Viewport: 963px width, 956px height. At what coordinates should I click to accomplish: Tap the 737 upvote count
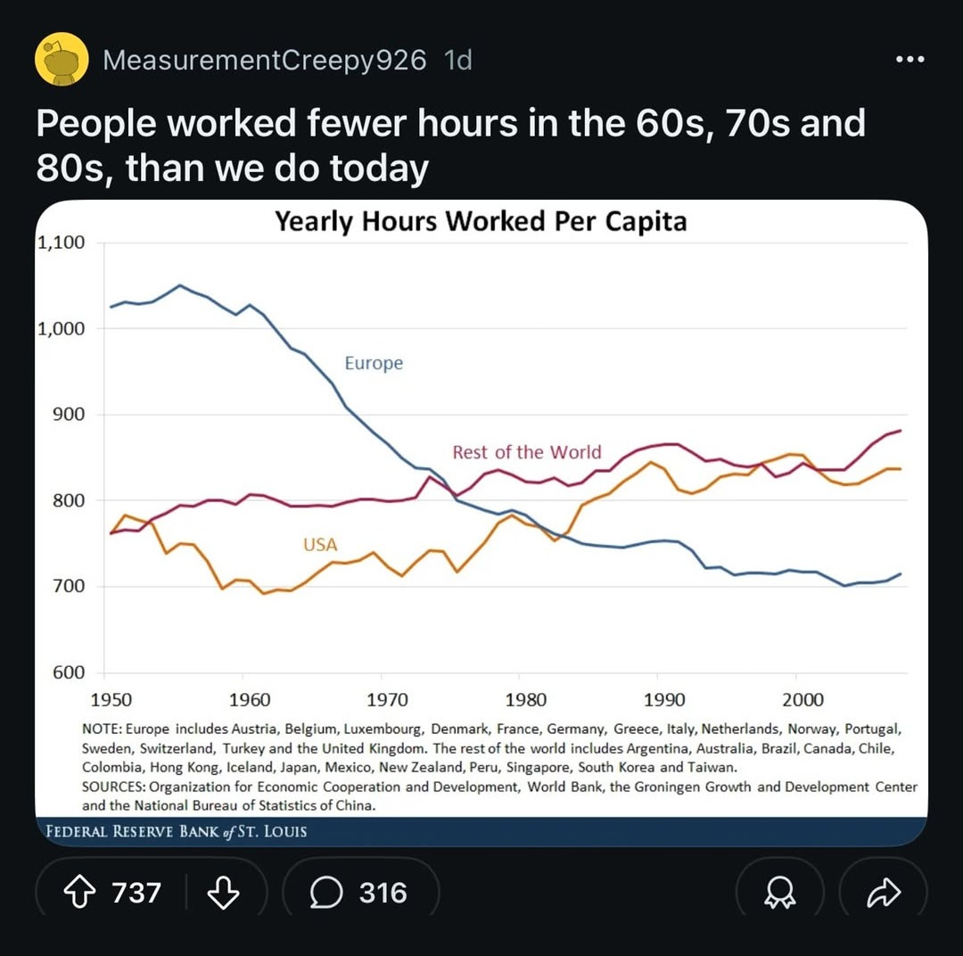coord(136,892)
